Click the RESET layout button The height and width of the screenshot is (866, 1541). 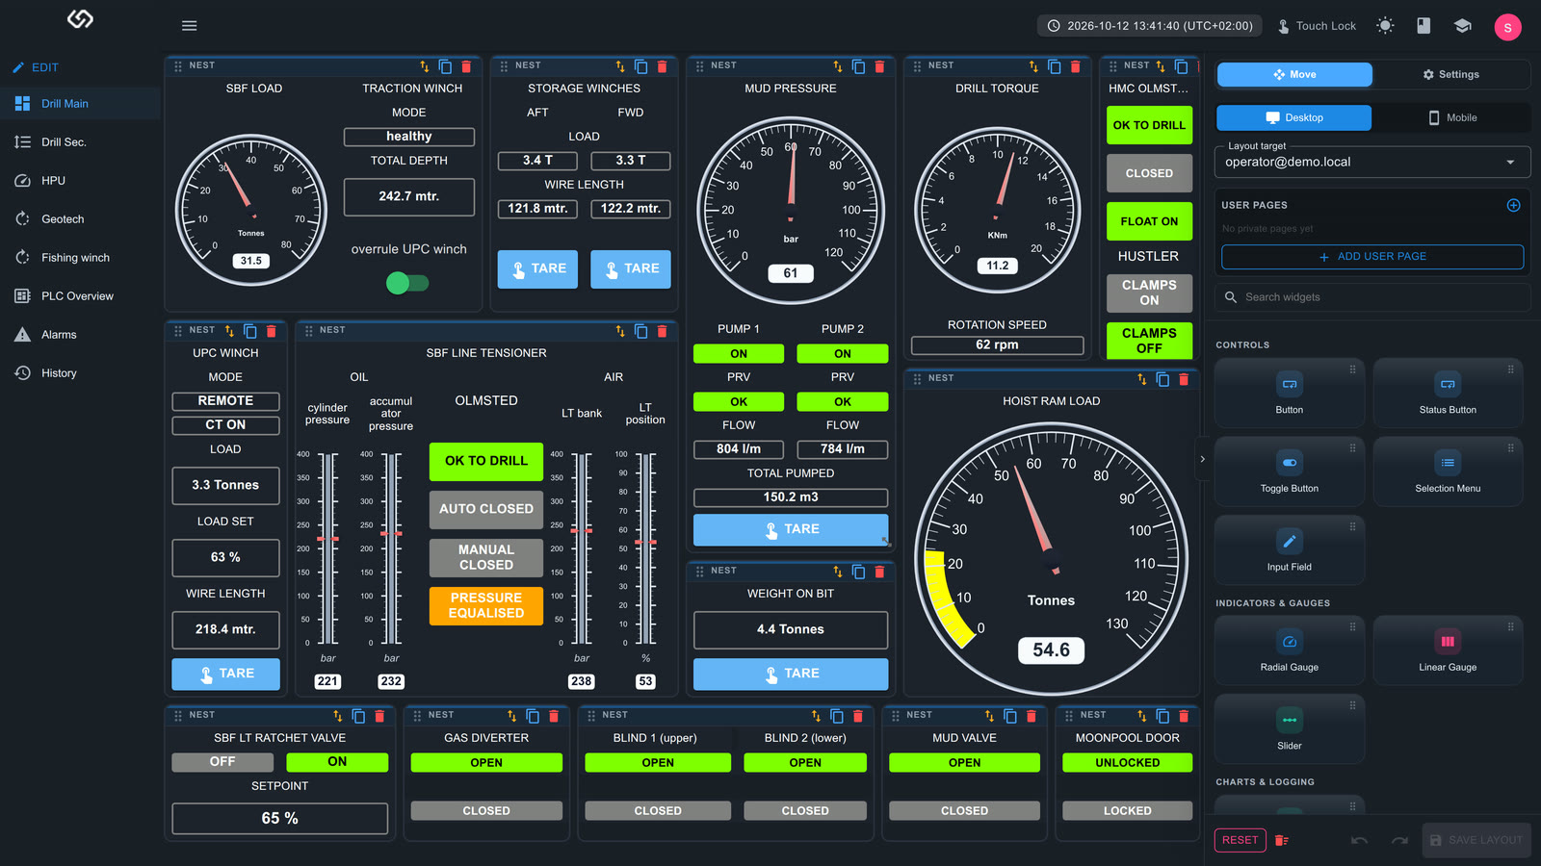tap(1240, 840)
